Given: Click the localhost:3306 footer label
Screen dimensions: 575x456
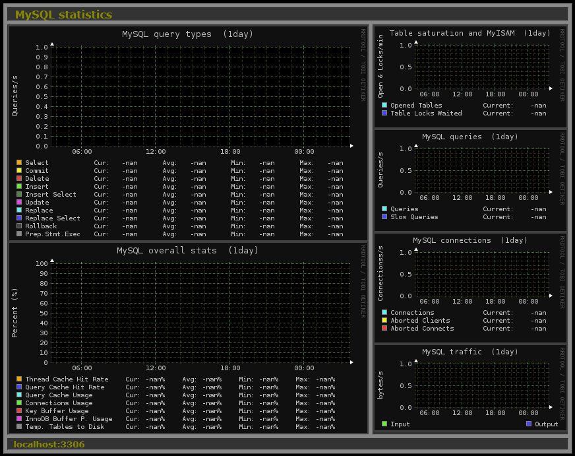Looking at the screenshot, I should pos(49,444).
